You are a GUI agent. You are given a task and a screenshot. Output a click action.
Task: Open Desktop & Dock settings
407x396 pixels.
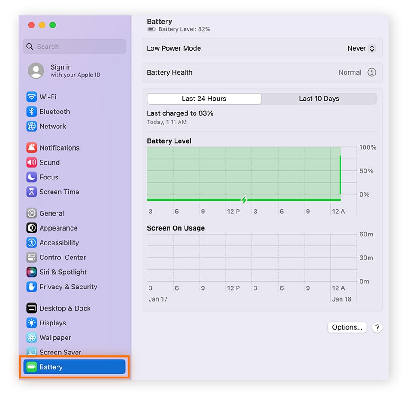pyautogui.click(x=65, y=308)
